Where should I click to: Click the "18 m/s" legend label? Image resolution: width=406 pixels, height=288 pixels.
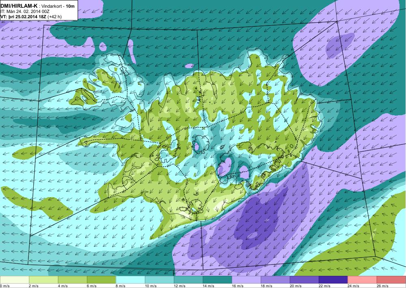[266, 286]
